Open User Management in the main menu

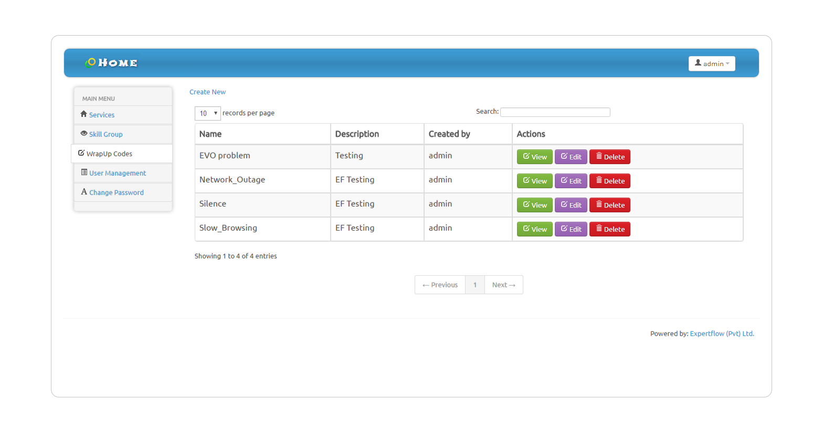coord(118,173)
